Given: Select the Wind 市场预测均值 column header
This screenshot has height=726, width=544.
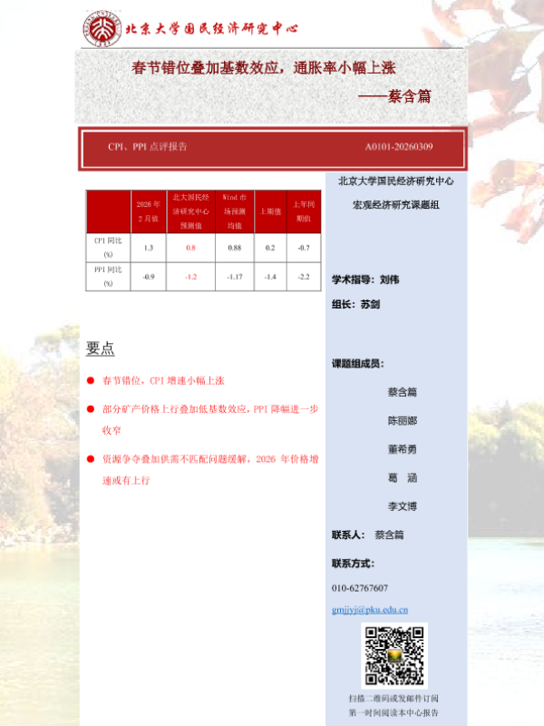Looking at the screenshot, I should tap(234, 211).
